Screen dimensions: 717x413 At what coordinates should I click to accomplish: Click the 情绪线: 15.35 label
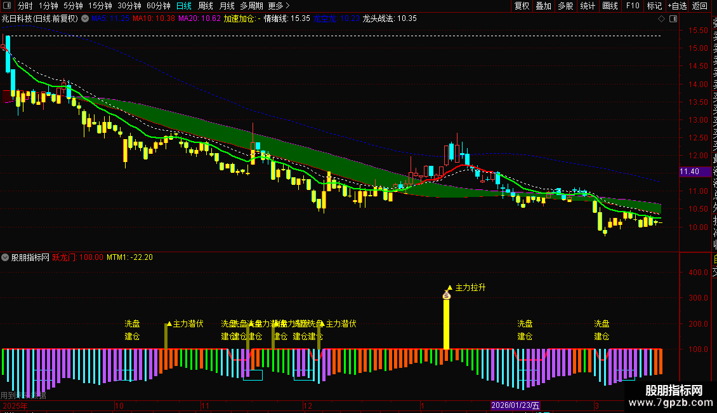(287, 19)
